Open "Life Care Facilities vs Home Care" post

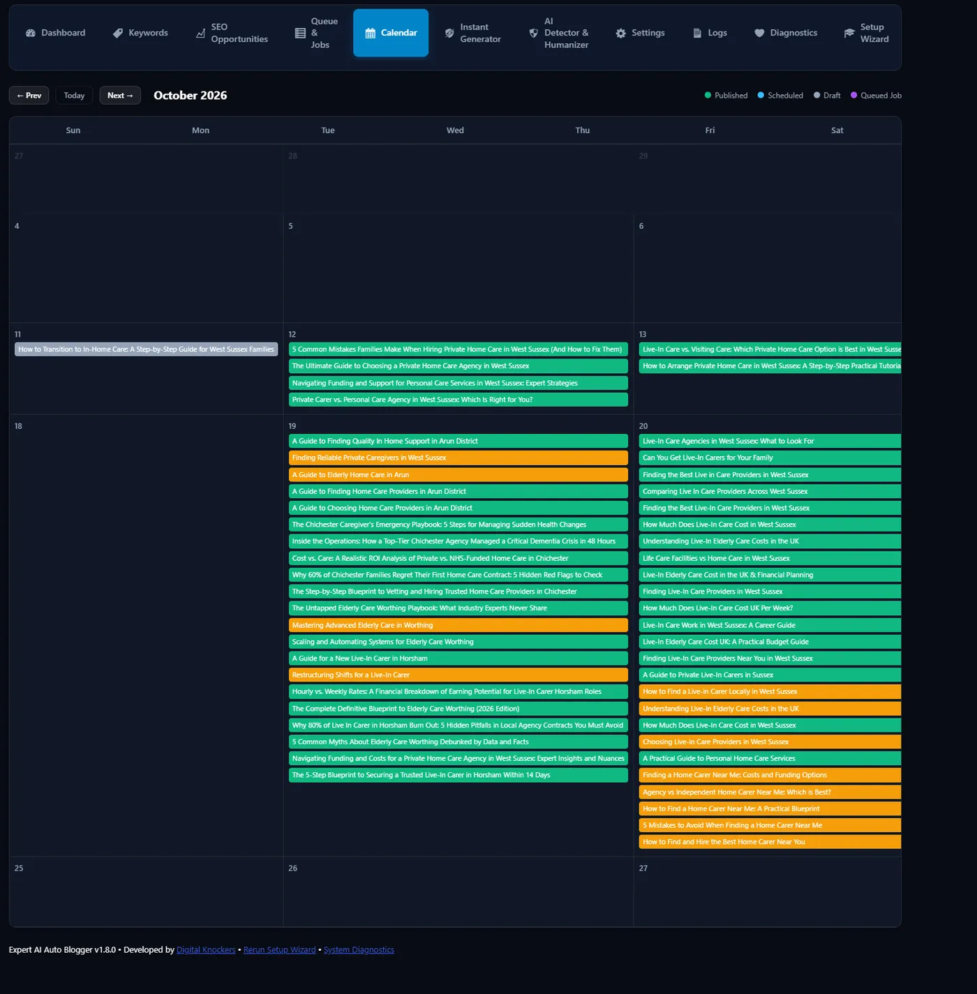click(x=770, y=558)
